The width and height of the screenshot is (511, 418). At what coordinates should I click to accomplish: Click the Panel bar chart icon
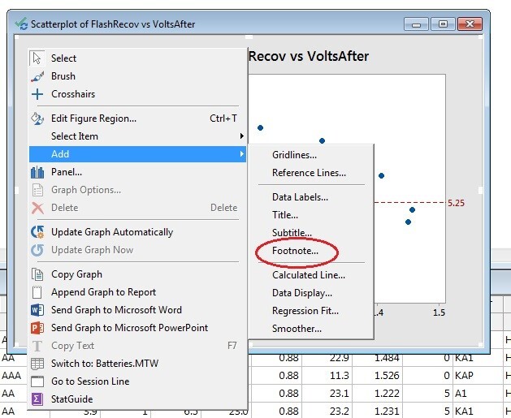37,172
